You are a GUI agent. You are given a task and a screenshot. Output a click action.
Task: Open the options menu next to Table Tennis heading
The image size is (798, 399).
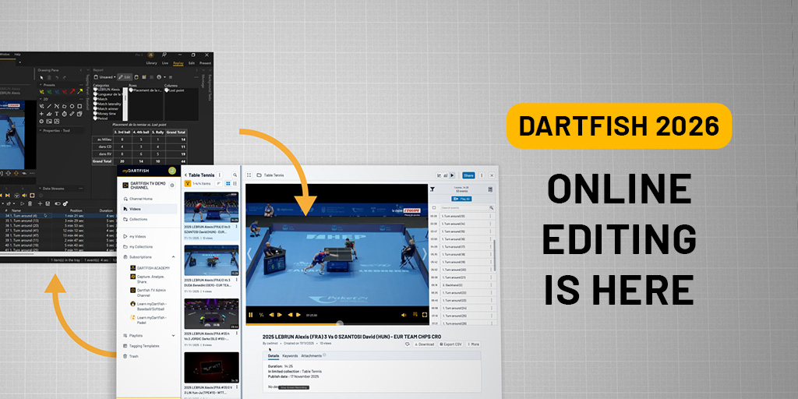219,175
